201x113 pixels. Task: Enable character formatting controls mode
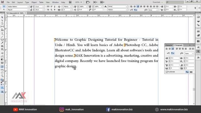pyautogui.click(x=4, y=6)
